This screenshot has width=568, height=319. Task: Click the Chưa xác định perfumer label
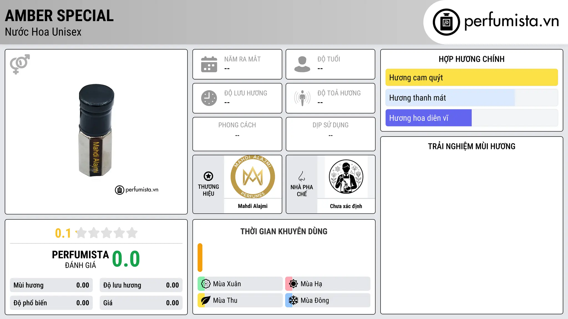pos(346,206)
